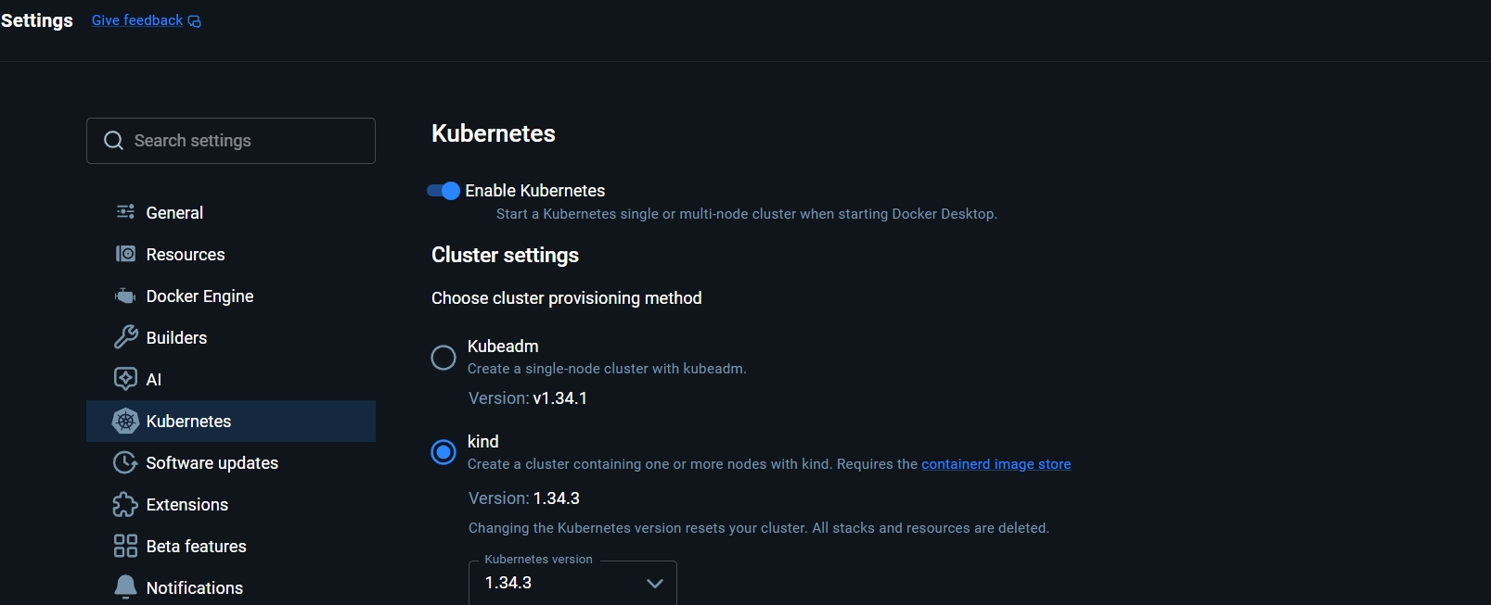This screenshot has width=1491, height=605.
Task: Click the Notifications bell icon
Action: click(125, 587)
